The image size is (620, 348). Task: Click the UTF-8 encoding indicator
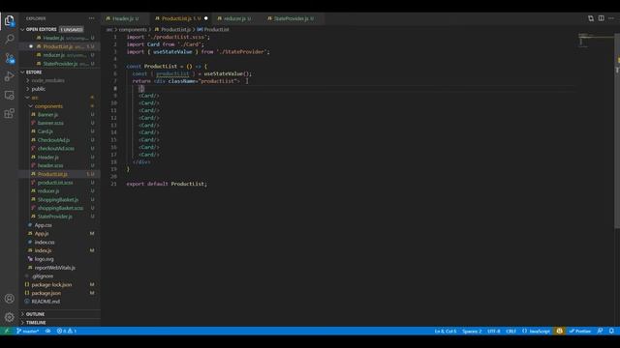(x=493, y=331)
